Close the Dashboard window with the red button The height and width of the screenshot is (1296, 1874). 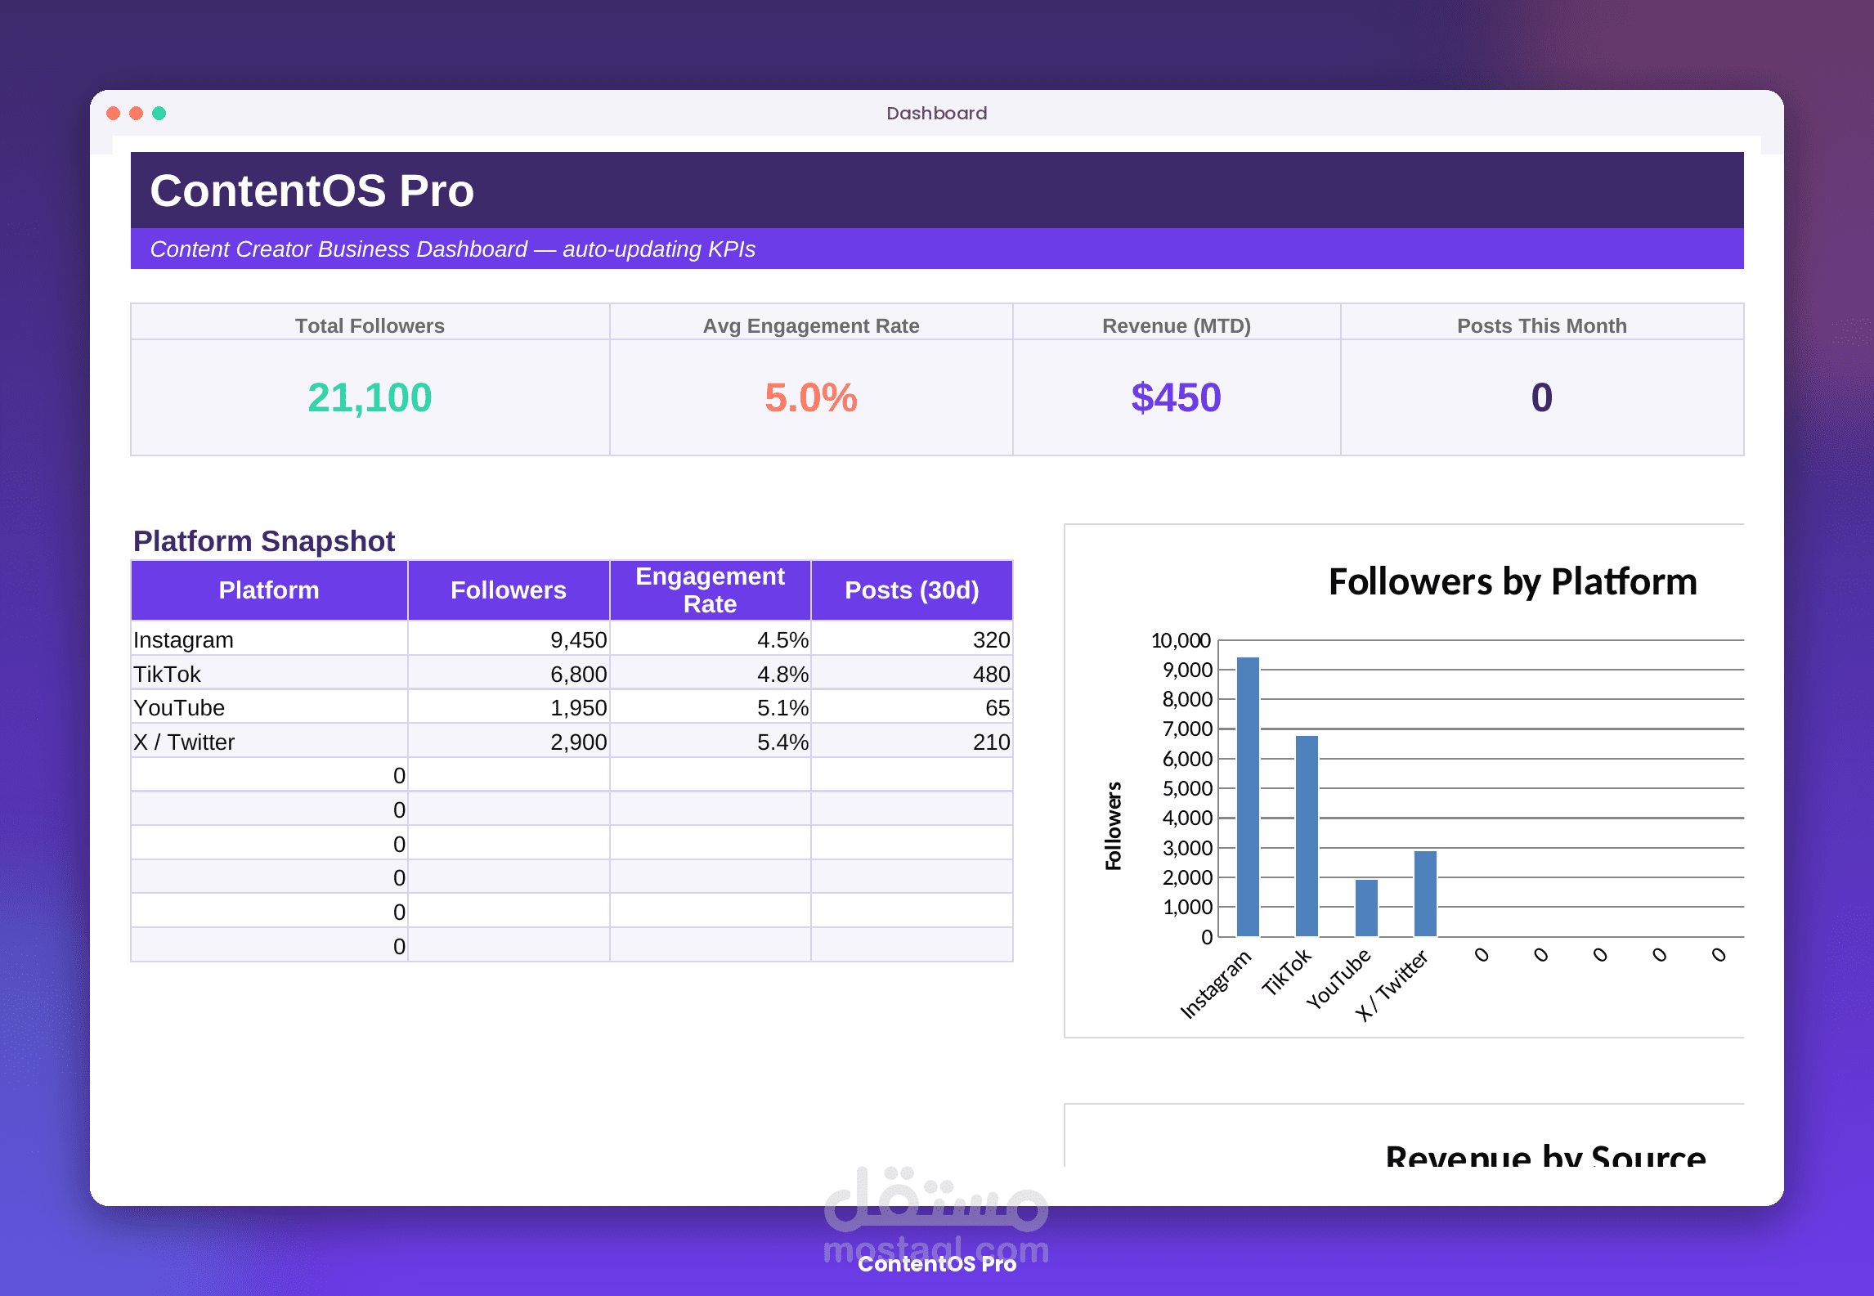coord(114,114)
